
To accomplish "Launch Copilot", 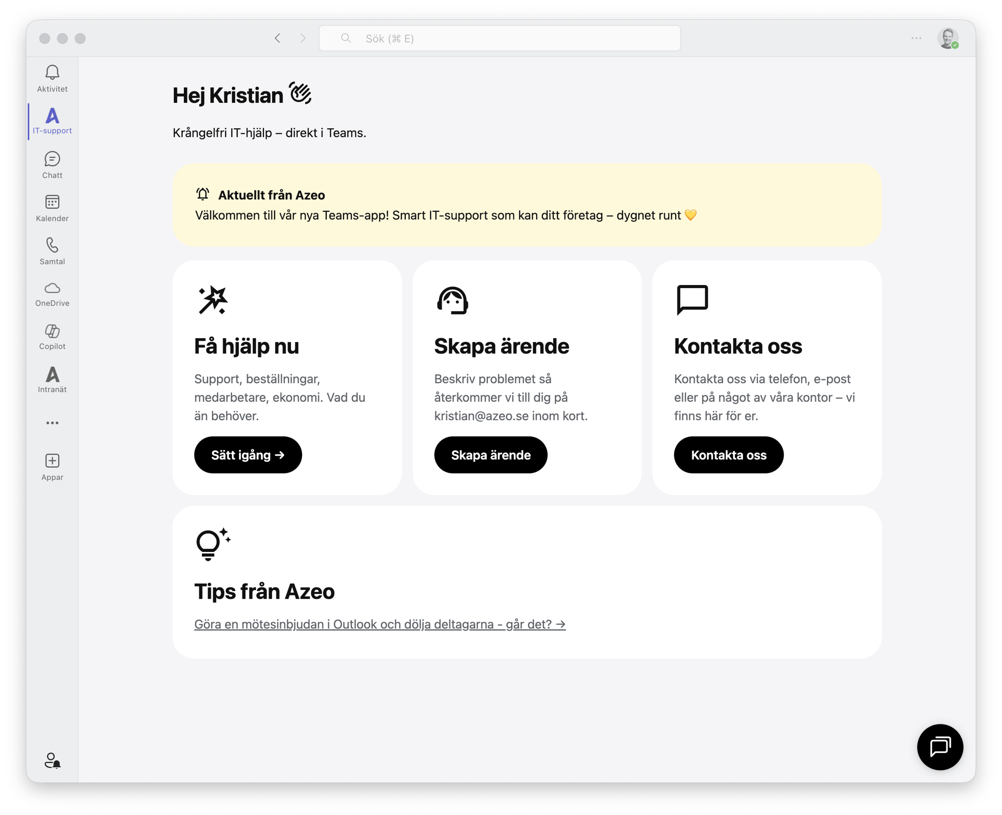I will tap(52, 336).
